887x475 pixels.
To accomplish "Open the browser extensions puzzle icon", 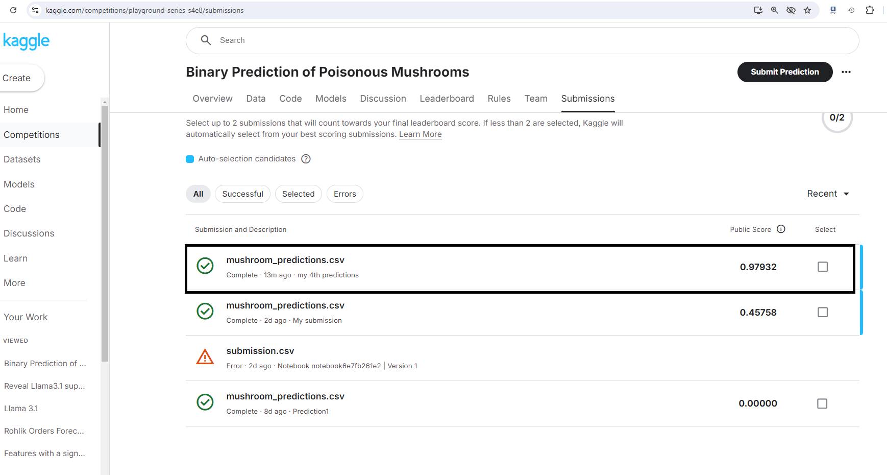I will 870,10.
